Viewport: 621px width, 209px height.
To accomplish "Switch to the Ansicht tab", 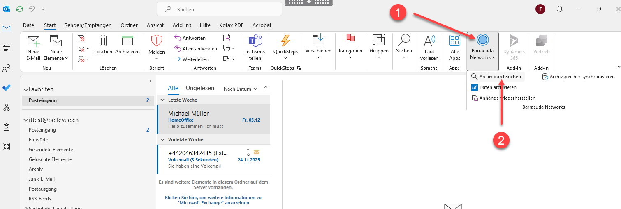I will pyautogui.click(x=155, y=25).
